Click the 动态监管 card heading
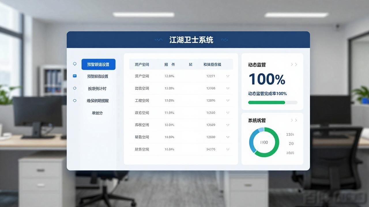This screenshot has height=207, width=369. tap(257, 65)
